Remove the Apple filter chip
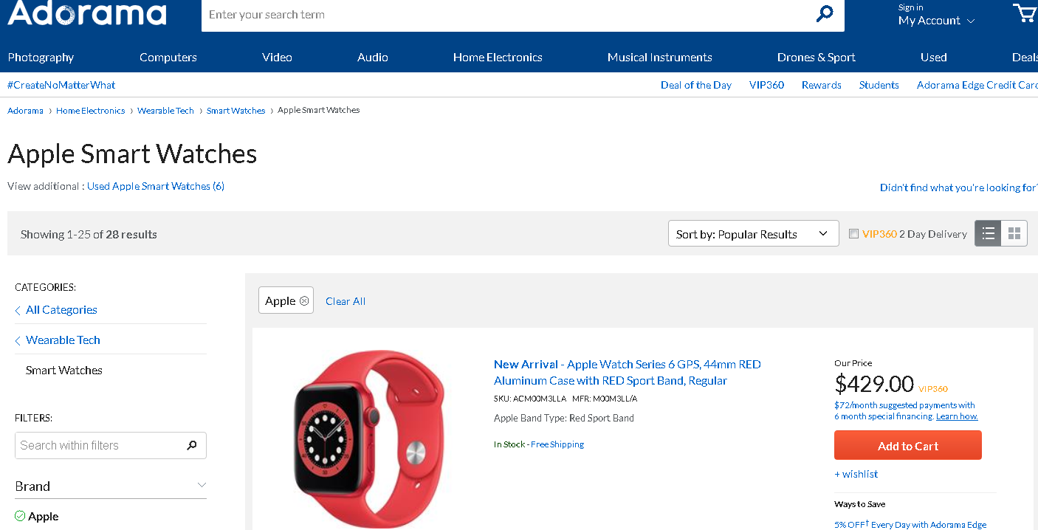1038x530 pixels. click(x=303, y=301)
